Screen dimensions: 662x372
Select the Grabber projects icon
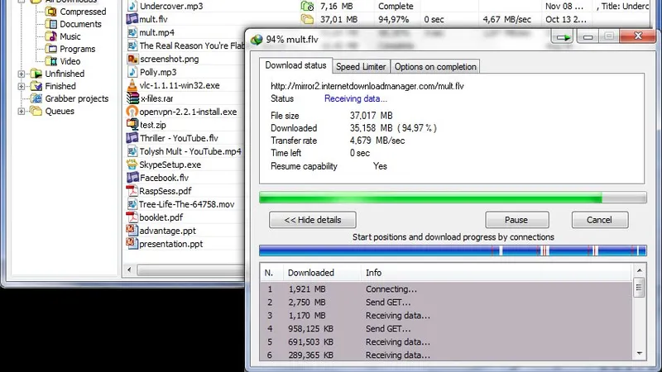click(36, 98)
